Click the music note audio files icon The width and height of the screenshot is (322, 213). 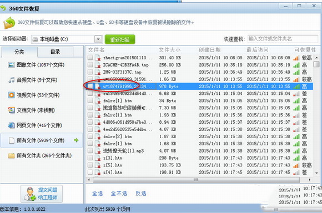tap(11, 80)
